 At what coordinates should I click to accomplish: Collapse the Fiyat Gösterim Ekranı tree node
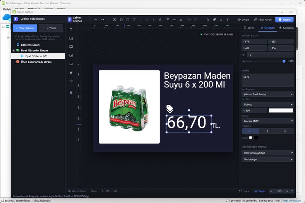coord(14,51)
